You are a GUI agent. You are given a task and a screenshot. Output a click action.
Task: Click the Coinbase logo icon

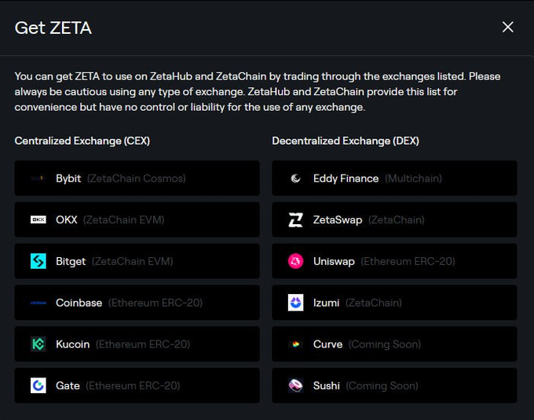point(38,303)
